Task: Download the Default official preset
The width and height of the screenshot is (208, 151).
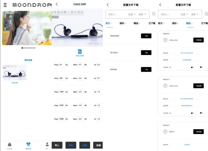Action: [146, 70]
